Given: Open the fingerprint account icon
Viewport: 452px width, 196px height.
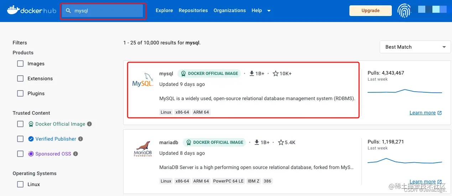Looking at the screenshot, I should (404, 11).
